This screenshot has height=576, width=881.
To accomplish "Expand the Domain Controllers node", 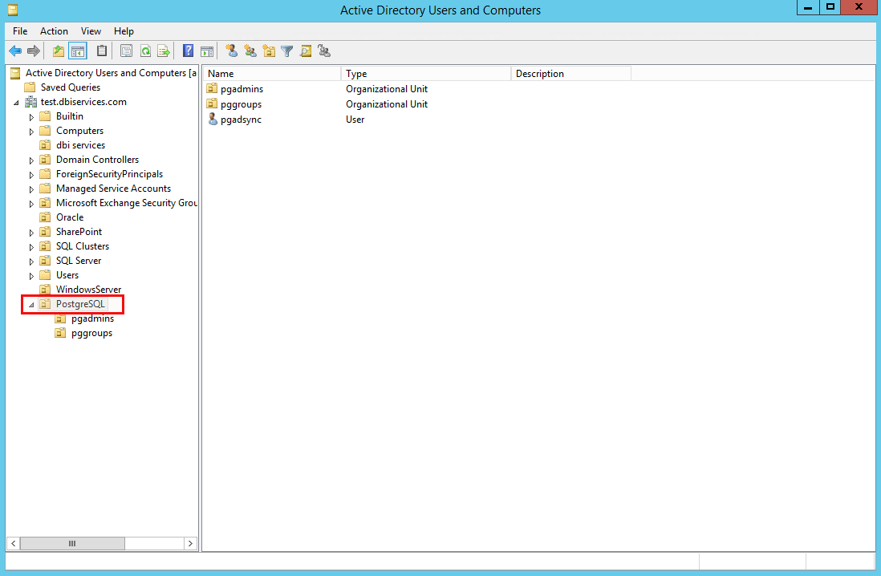I will [x=31, y=160].
